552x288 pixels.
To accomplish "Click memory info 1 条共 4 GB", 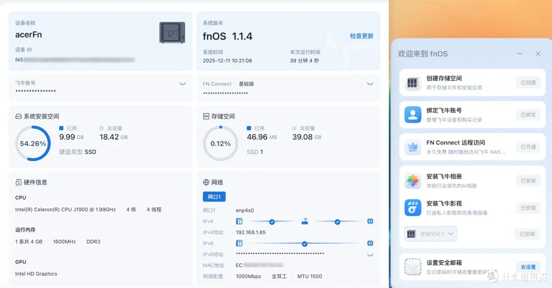I will click(29, 241).
